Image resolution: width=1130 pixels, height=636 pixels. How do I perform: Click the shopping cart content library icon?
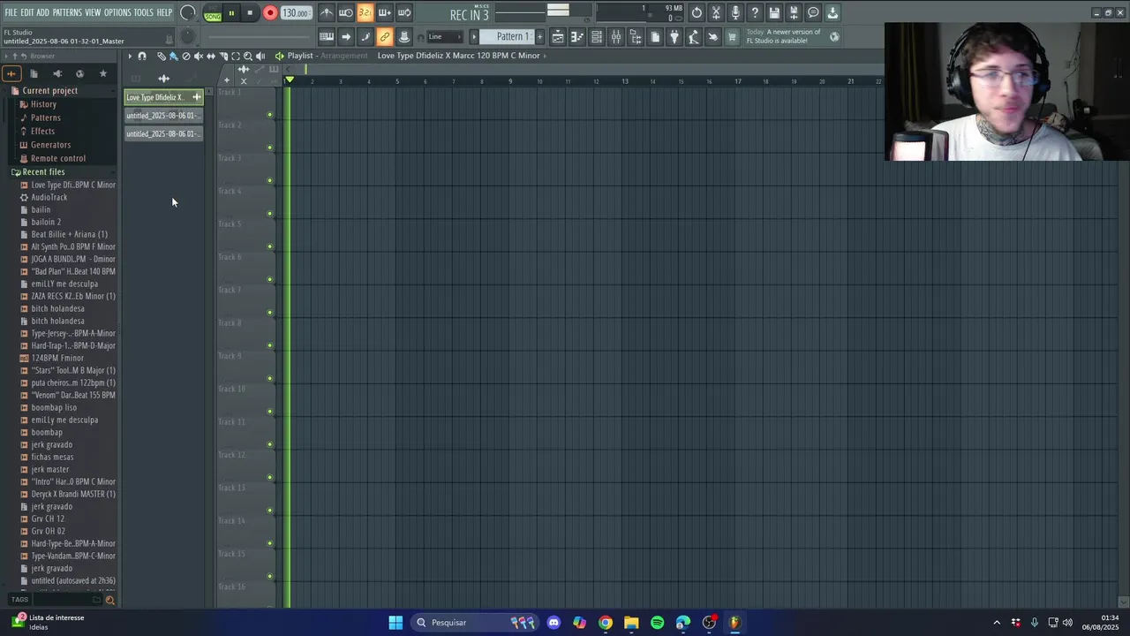pos(732,36)
